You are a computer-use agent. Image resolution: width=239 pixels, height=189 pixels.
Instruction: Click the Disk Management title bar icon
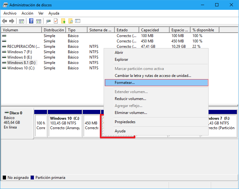(x=5, y=5)
